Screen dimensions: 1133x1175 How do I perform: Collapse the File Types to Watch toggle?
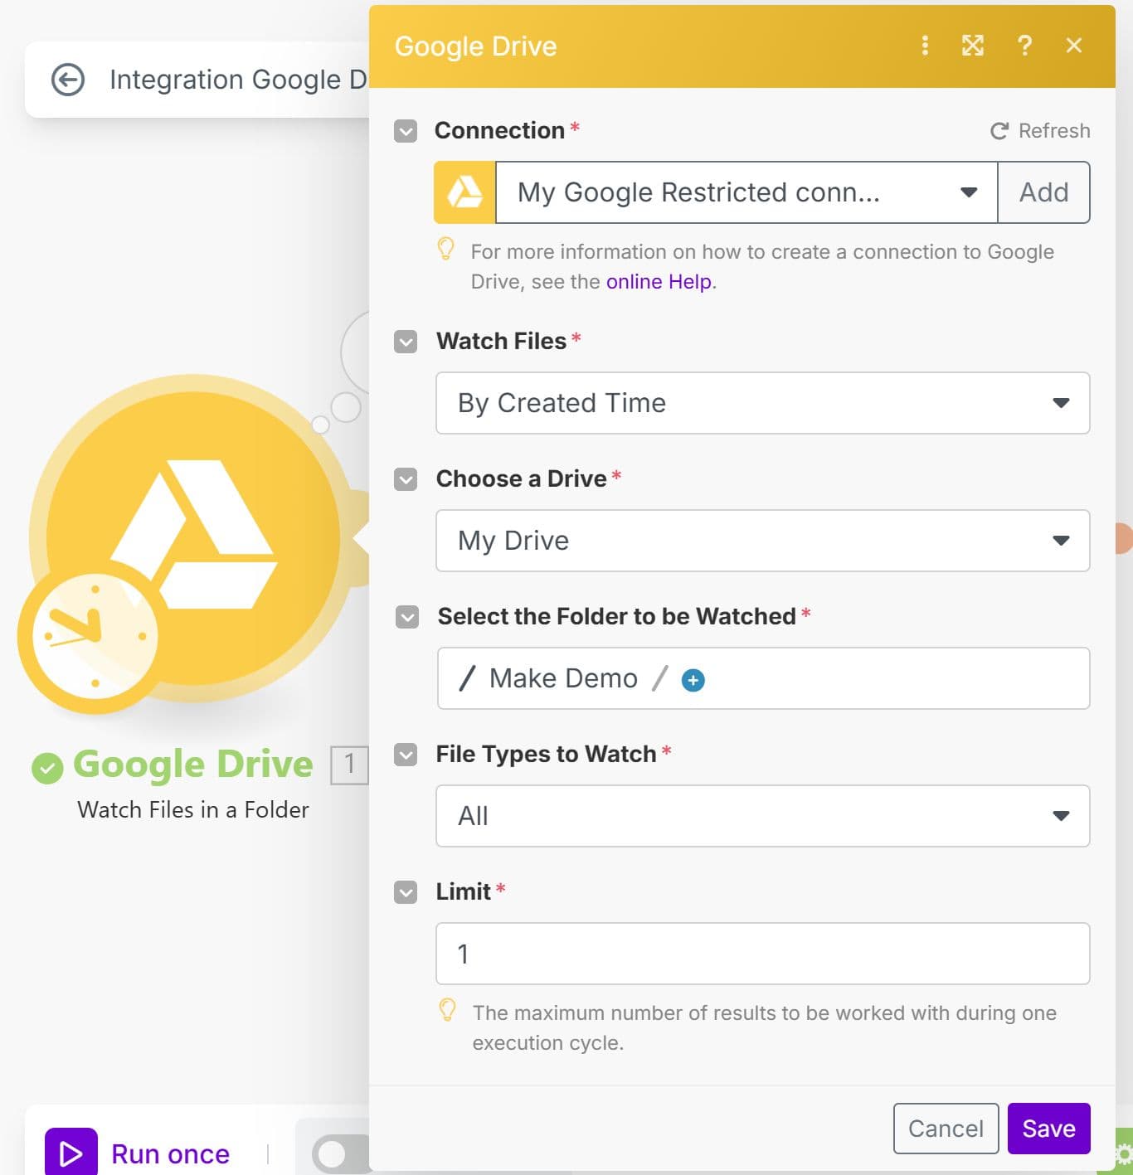tap(406, 755)
